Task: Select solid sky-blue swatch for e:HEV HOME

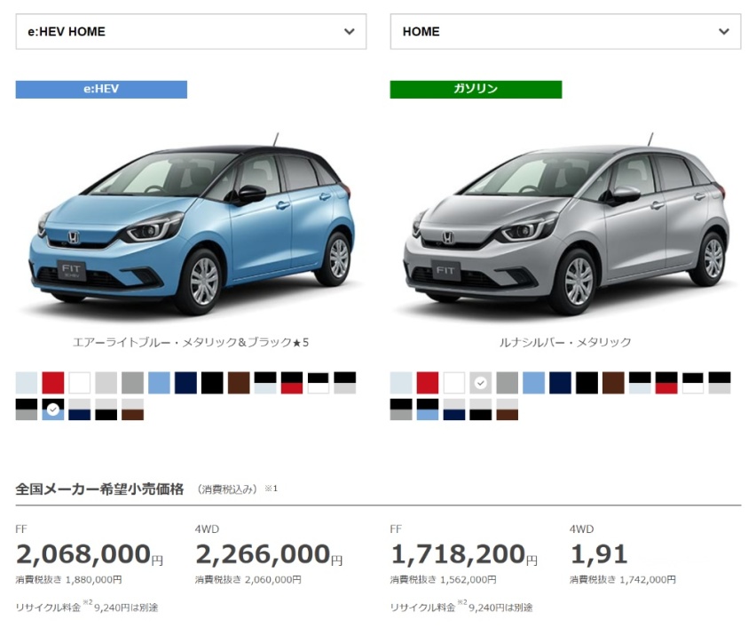Action: tap(159, 383)
